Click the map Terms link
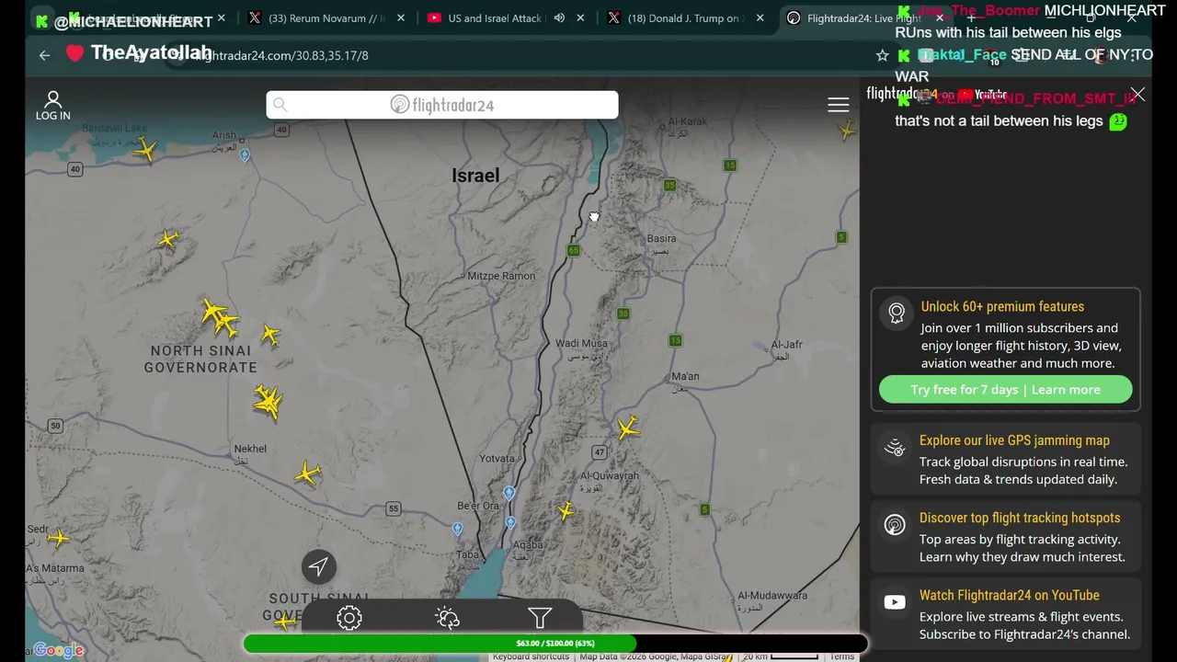Image resolution: width=1177 pixels, height=662 pixels. 842,656
